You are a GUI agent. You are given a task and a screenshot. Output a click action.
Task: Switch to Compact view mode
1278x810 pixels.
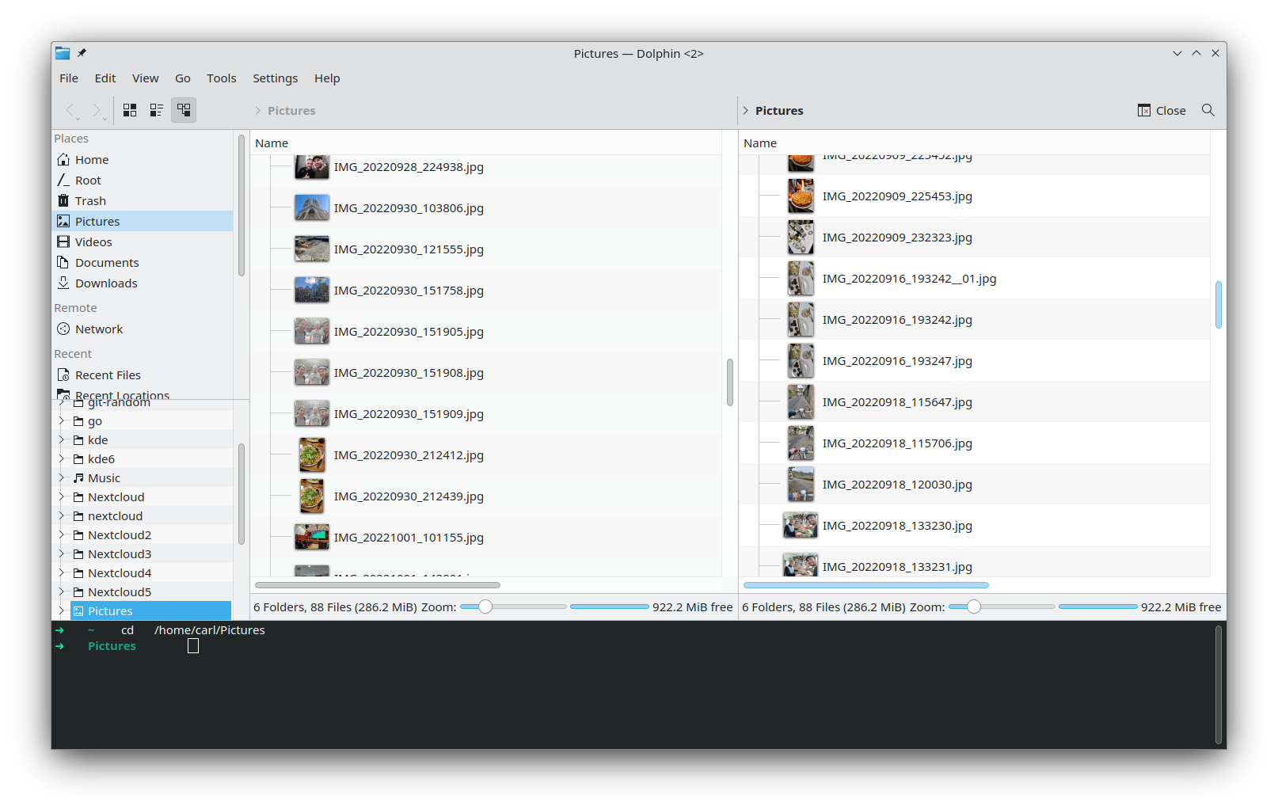[x=157, y=110]
